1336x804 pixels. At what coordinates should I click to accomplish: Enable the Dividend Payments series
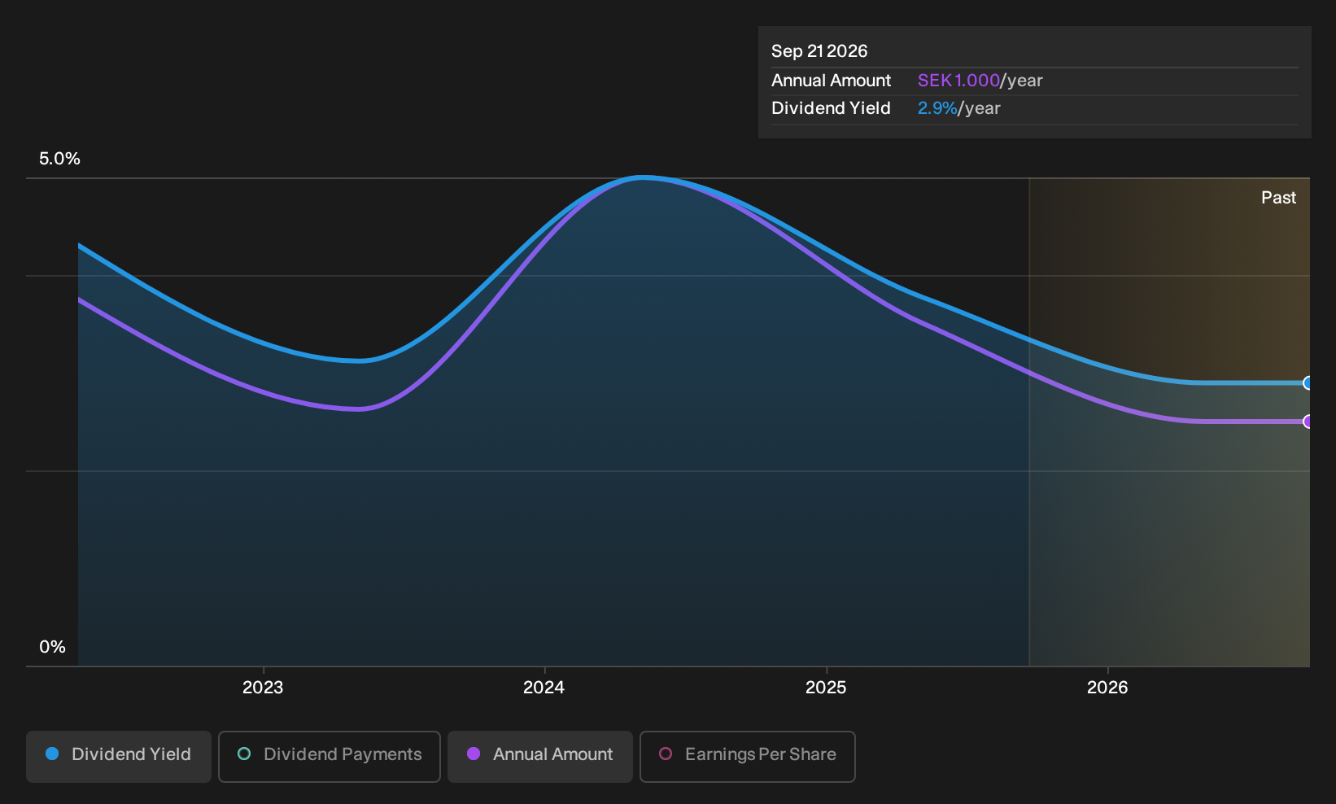330,756
